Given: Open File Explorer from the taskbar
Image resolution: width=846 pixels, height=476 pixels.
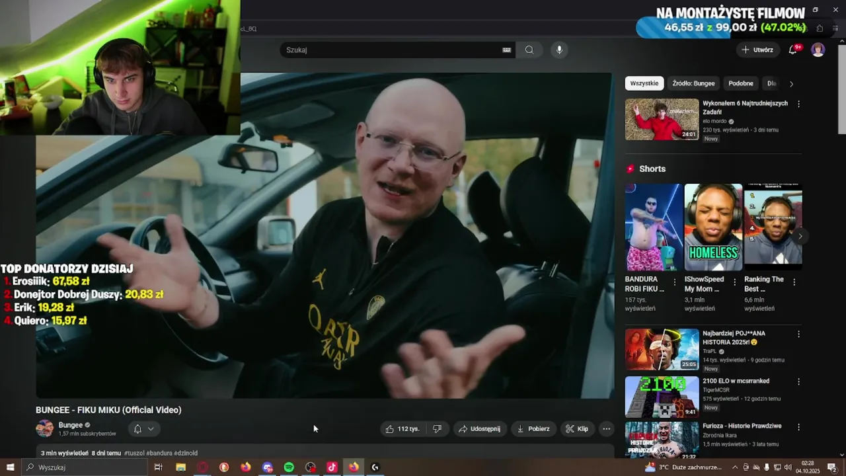Looking at the screenshot, I should (180, 467).
